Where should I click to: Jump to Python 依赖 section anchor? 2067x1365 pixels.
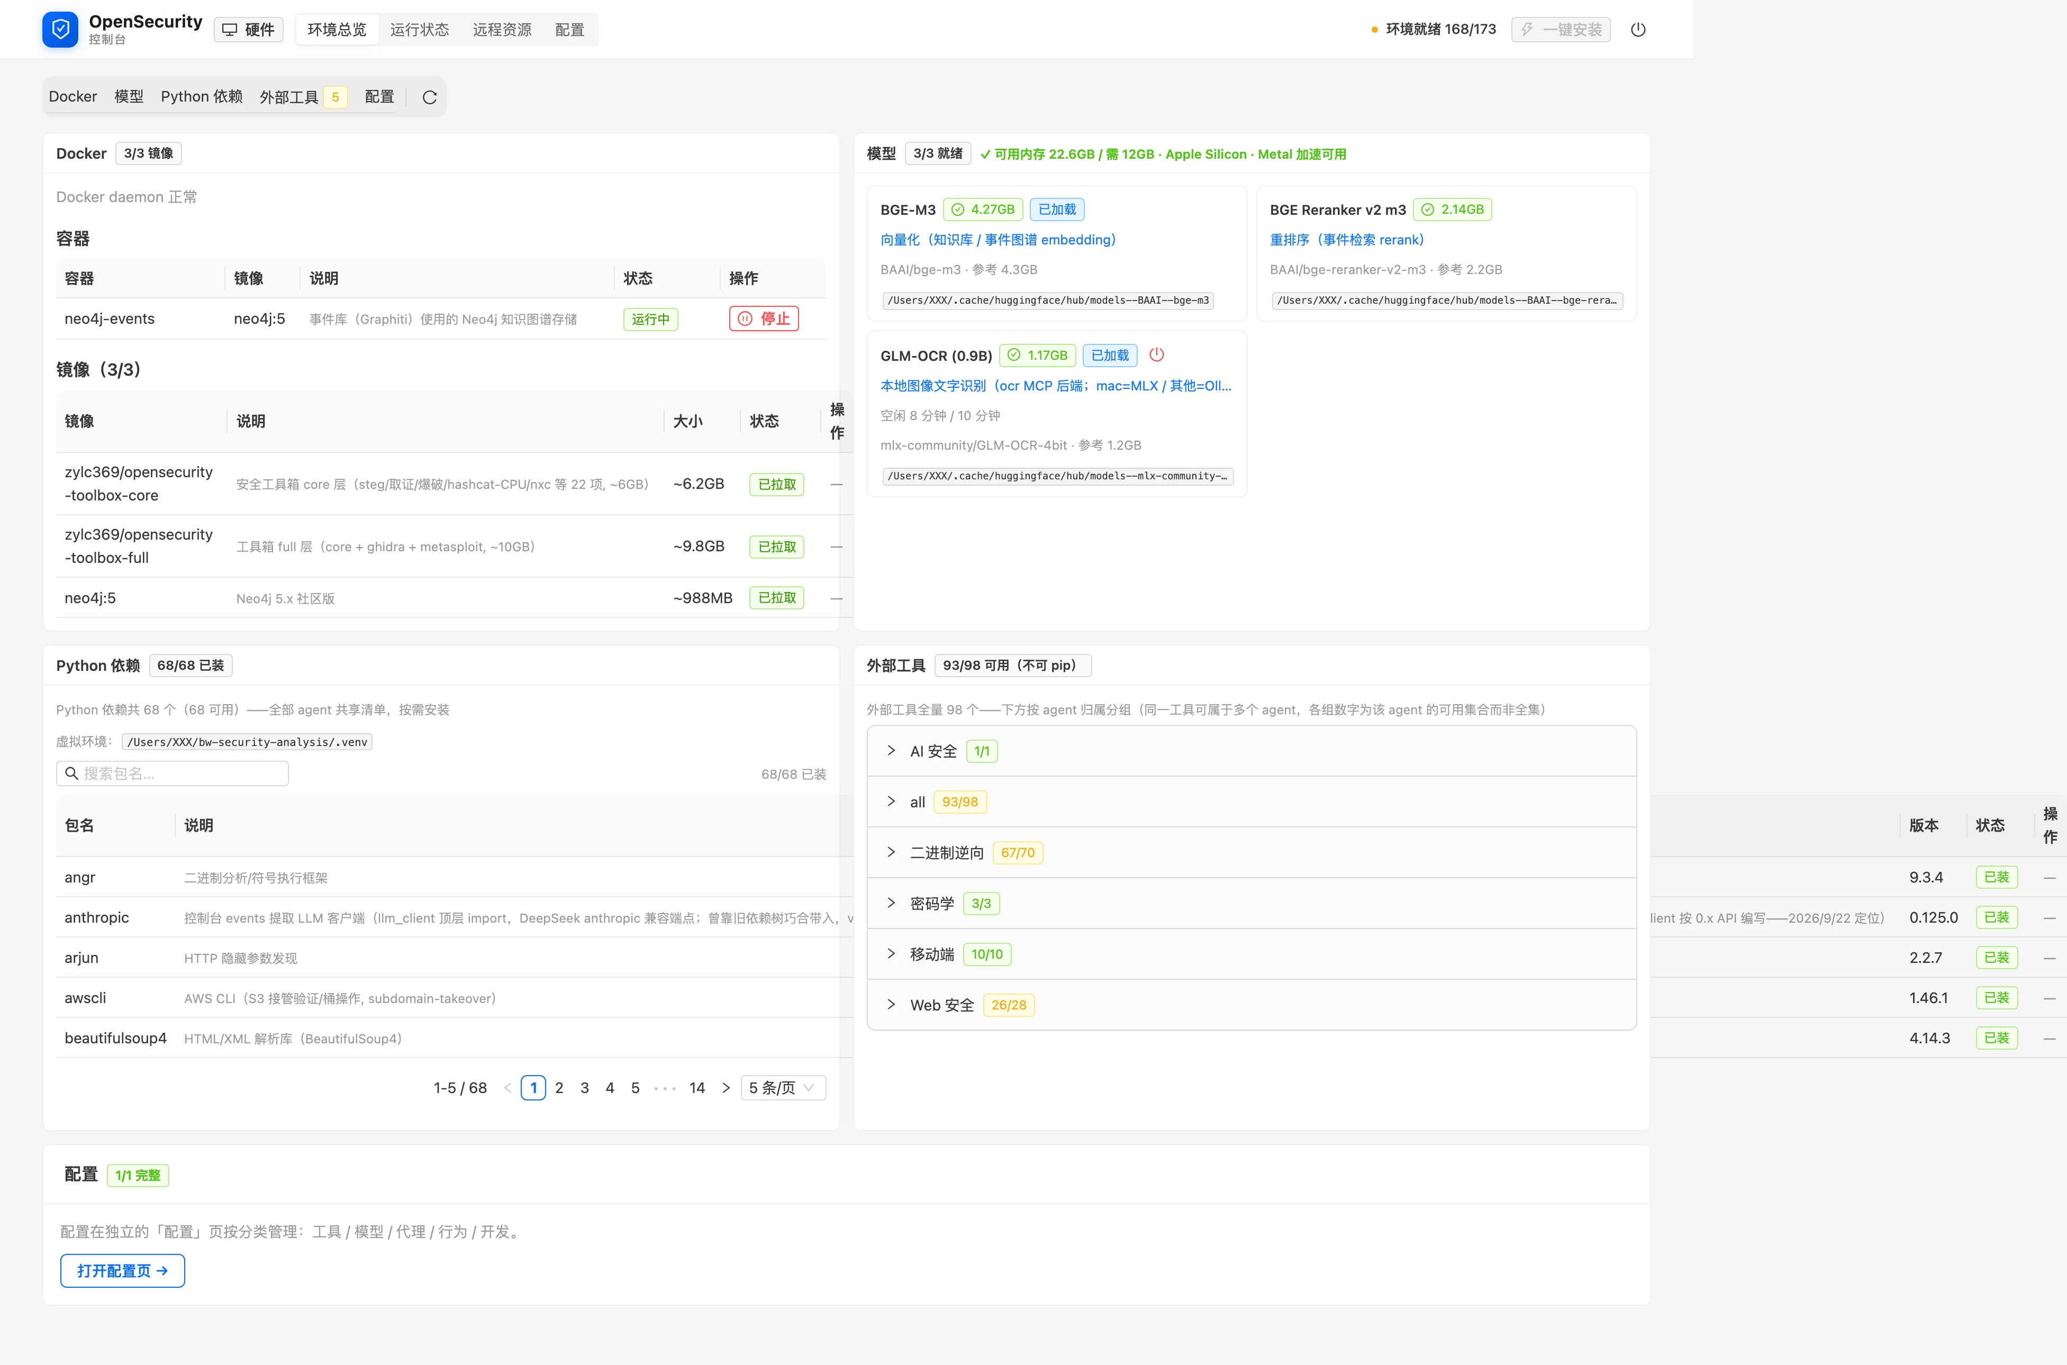click(202, 97)
